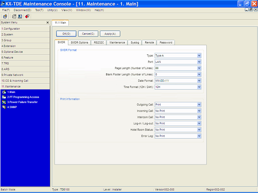Click the blue computer monitor toolbar icon
This screenshot has height=193, width=258.
pyautogui.click(x=20, y=16)
